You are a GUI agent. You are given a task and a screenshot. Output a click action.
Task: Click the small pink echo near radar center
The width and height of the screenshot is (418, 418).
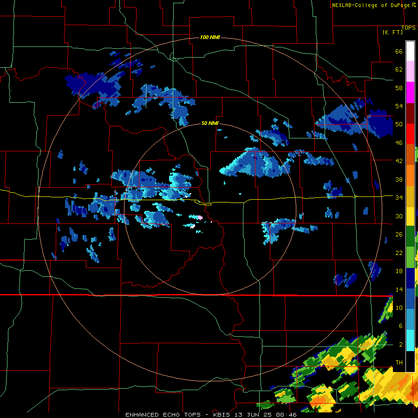pos(200,217)
